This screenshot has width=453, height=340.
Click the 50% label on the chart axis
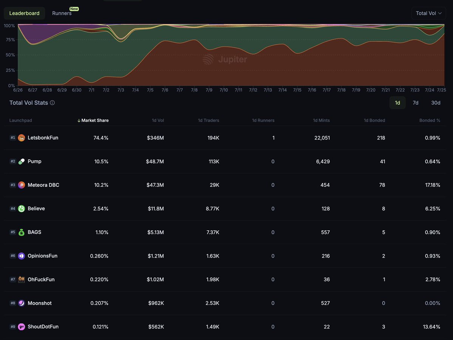pyautogui.click(x=10, y=55)
